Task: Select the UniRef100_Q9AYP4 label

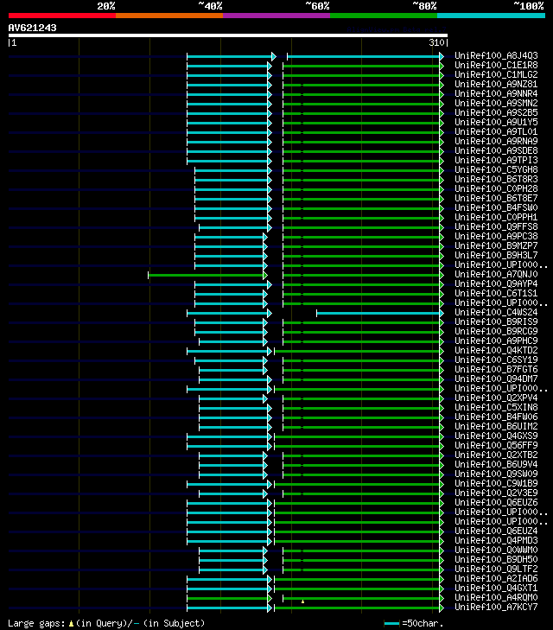Action: (x=496, y=284)
